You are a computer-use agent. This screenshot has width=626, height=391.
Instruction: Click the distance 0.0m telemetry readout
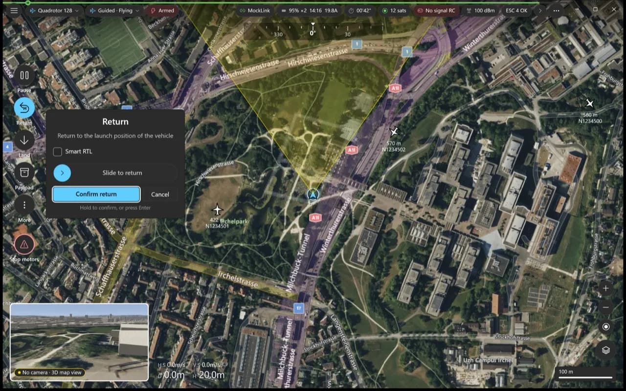coord(171,375)
